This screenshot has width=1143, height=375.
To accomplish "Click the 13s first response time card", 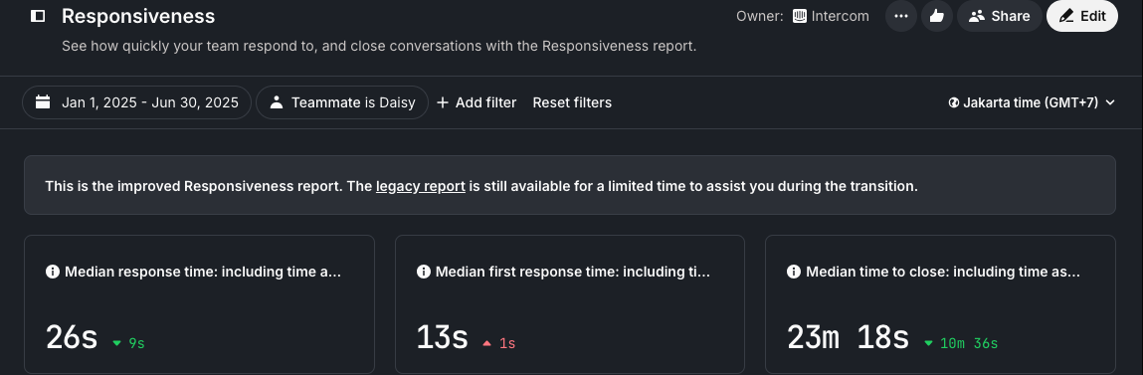I will pos(570,304).
